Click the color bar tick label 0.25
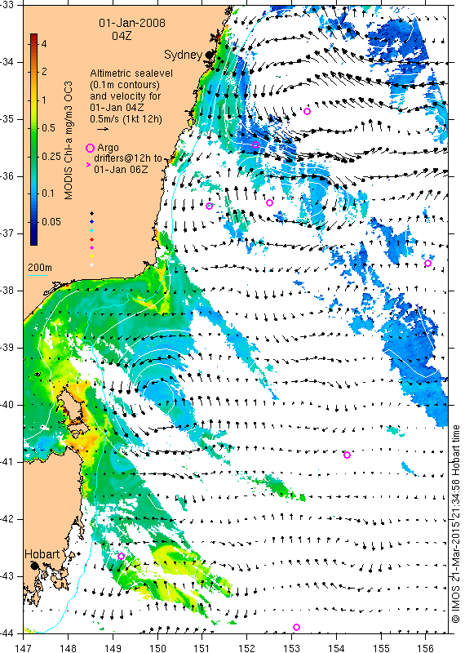Screen dimensions: 465x653 (x=51, y=157)
